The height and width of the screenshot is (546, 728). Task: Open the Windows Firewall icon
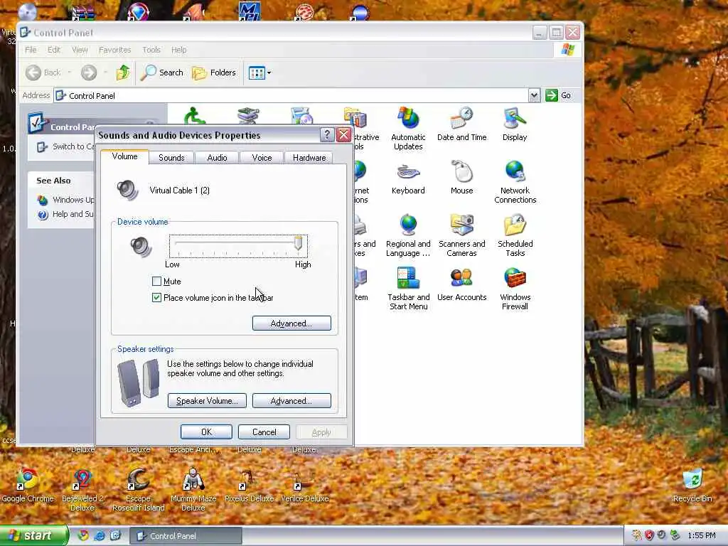(x=515, y=289)
